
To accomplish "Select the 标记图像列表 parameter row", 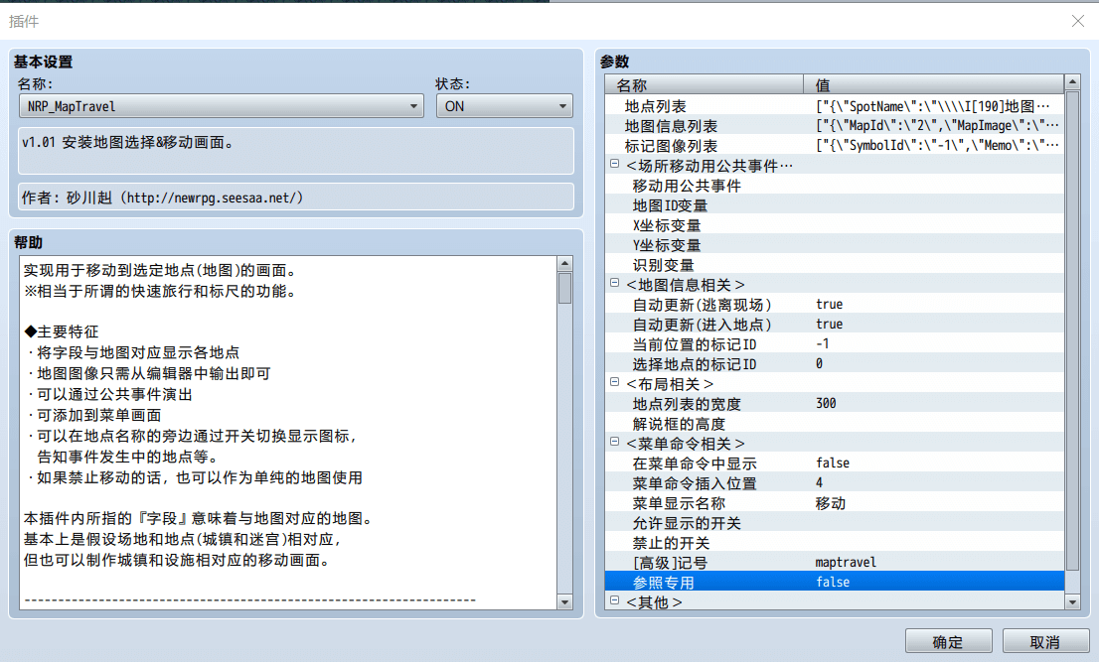I will [x=834, y=146].
